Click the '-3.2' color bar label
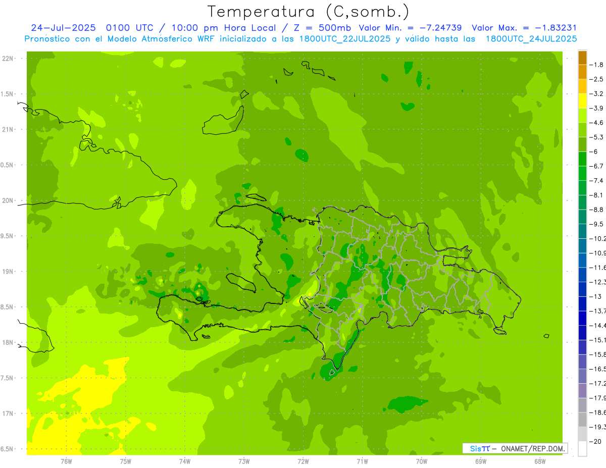This screenshot has height=468, width=606. [597, 94]
